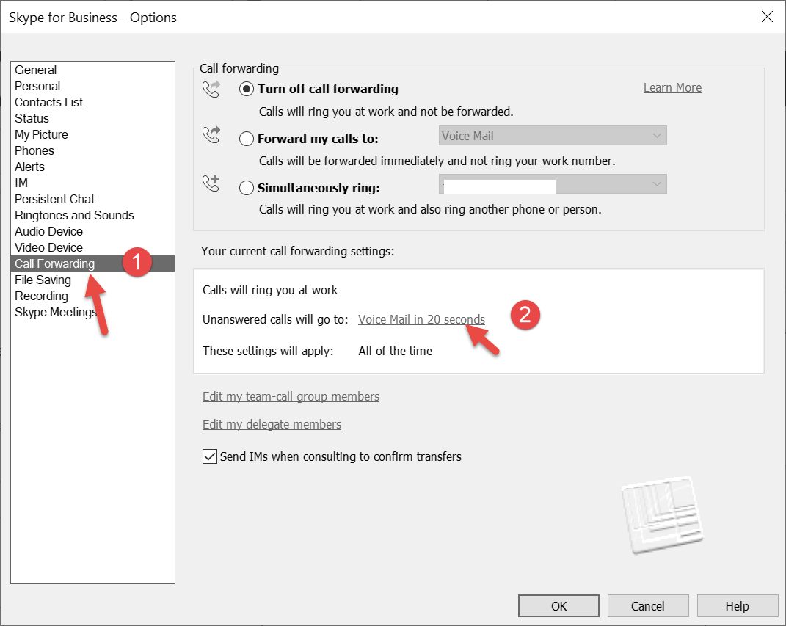Image resolution: width=786 pixels, height=626 pixels.
Task: Enable the Simultaneously ring option
Action: [x=247, y=188]
